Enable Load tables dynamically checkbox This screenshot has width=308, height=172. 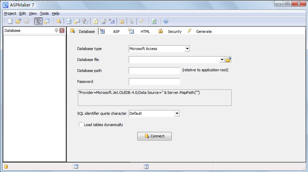[81, 125]
